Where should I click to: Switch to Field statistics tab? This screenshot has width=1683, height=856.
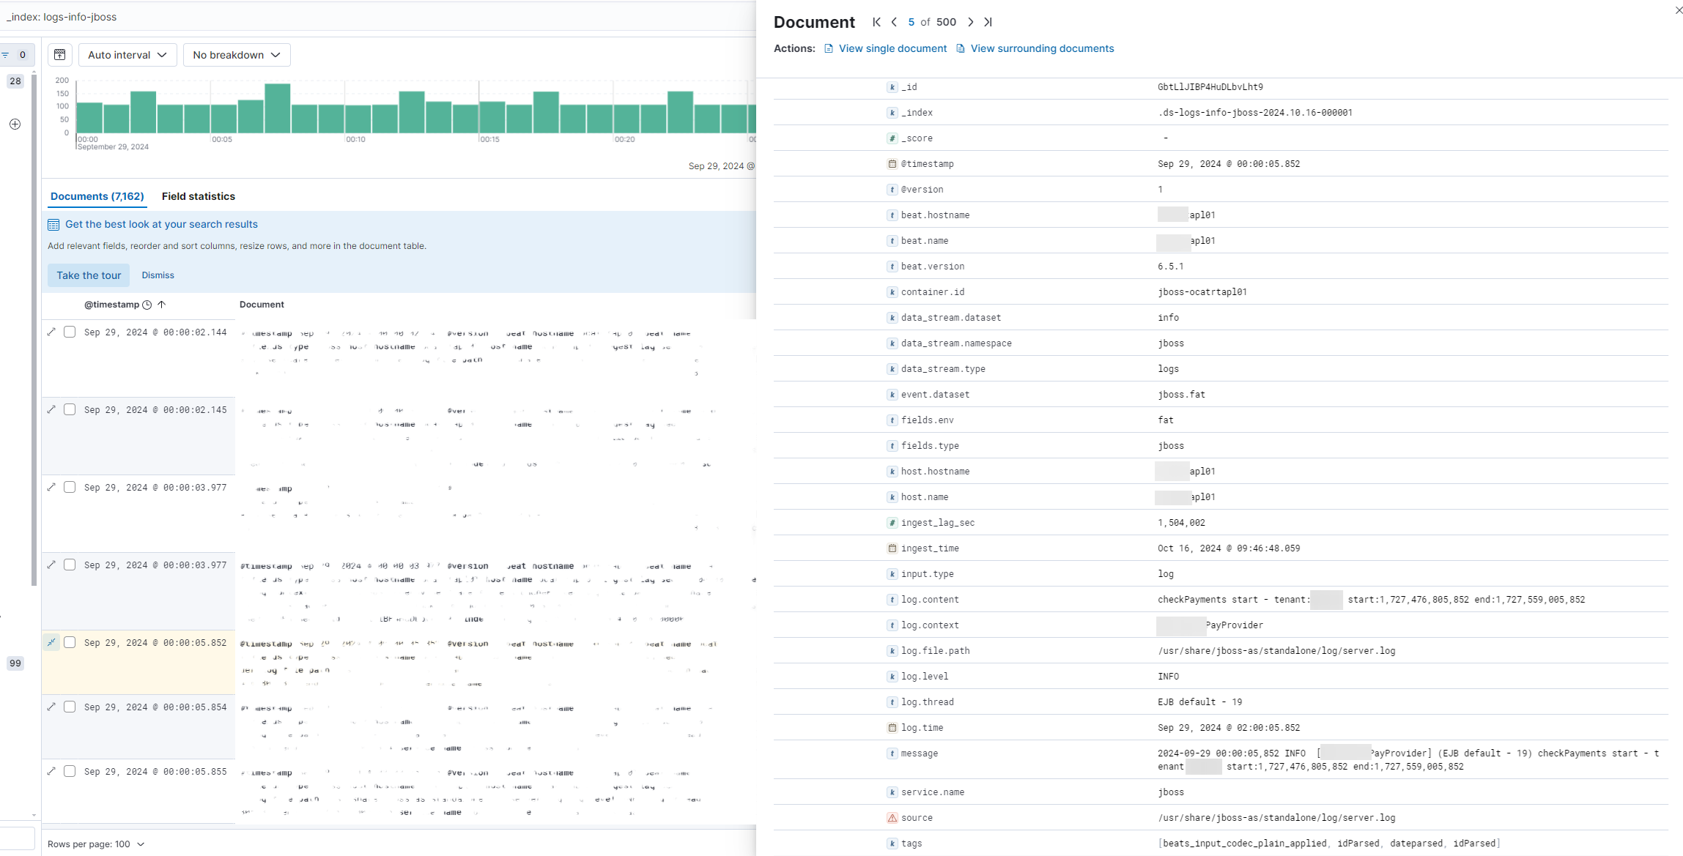pos(198,196)
